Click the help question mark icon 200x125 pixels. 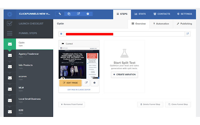tap(88, 14)
